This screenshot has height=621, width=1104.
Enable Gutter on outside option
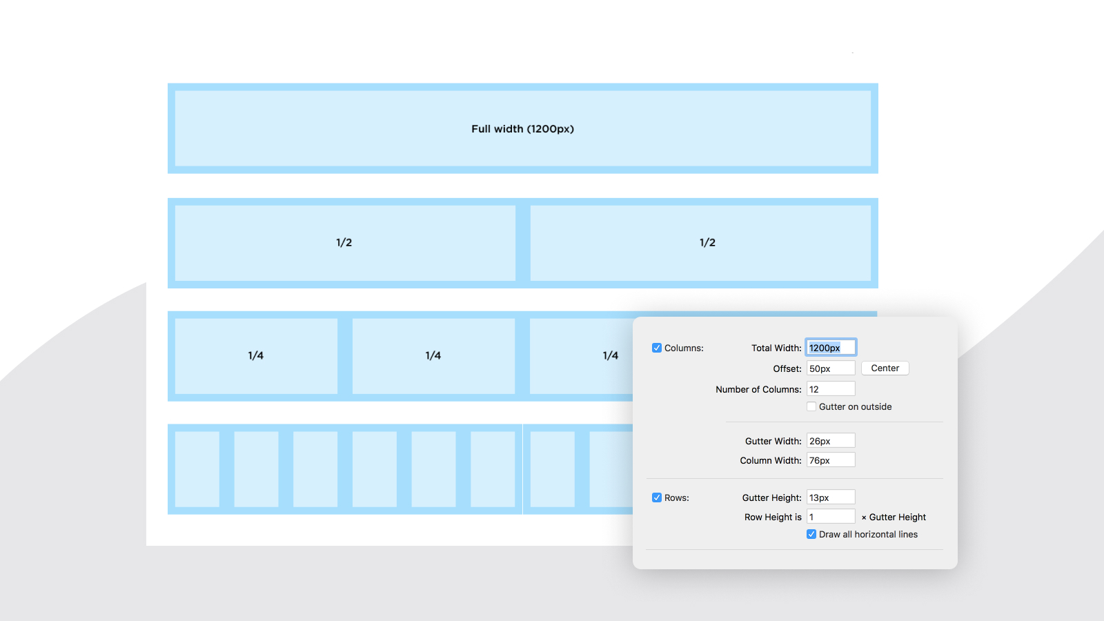[x=811, y=406]
